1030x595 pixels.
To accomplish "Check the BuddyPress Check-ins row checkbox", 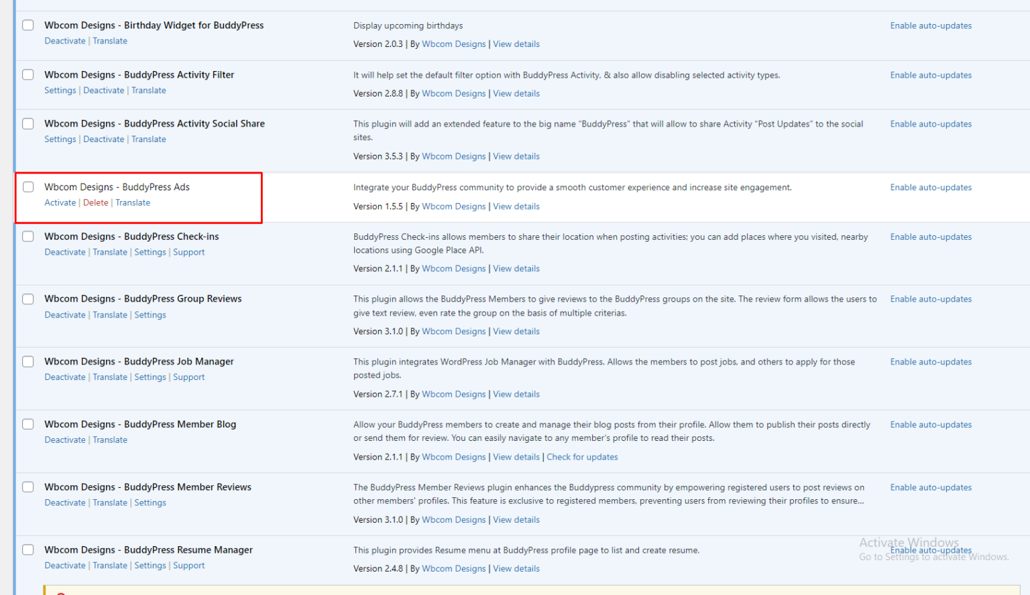I will pyautogui.click(x=27, y=236).
